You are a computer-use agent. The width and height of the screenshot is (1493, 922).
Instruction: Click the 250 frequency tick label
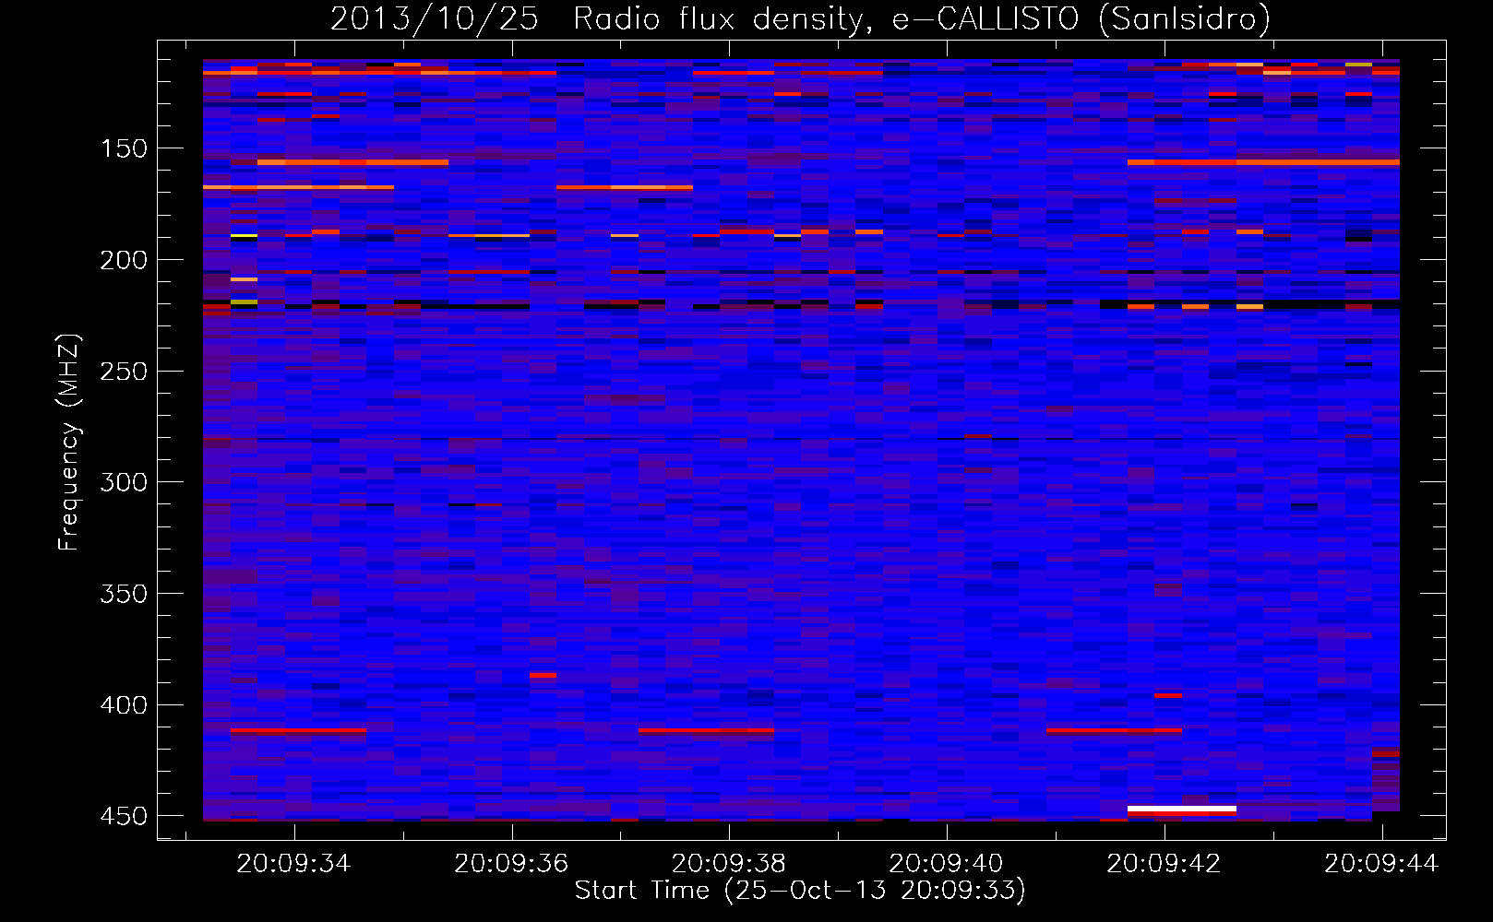point(124,372)
